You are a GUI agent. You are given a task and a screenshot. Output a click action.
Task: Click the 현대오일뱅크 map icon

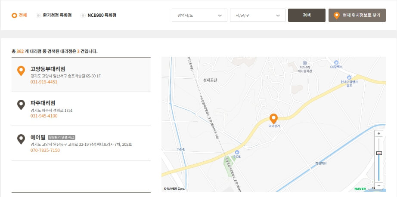(349, 77)
